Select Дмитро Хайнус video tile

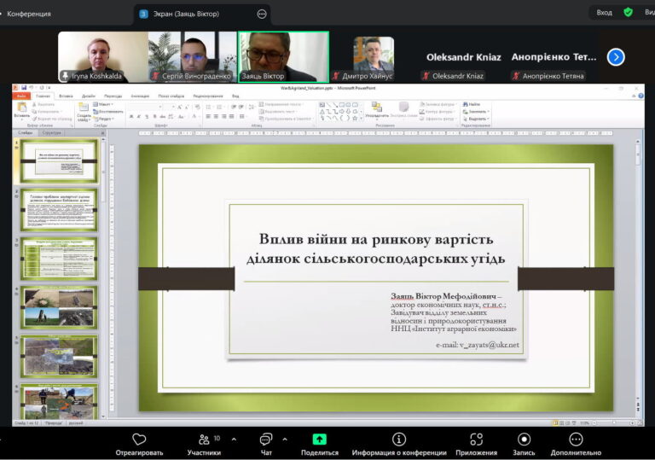click(x=374, y=56)
